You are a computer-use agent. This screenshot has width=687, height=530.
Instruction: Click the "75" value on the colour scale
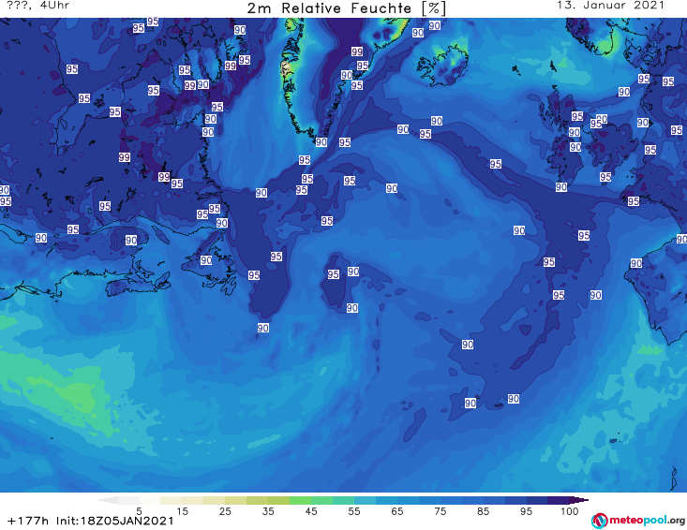coord(441,511)
